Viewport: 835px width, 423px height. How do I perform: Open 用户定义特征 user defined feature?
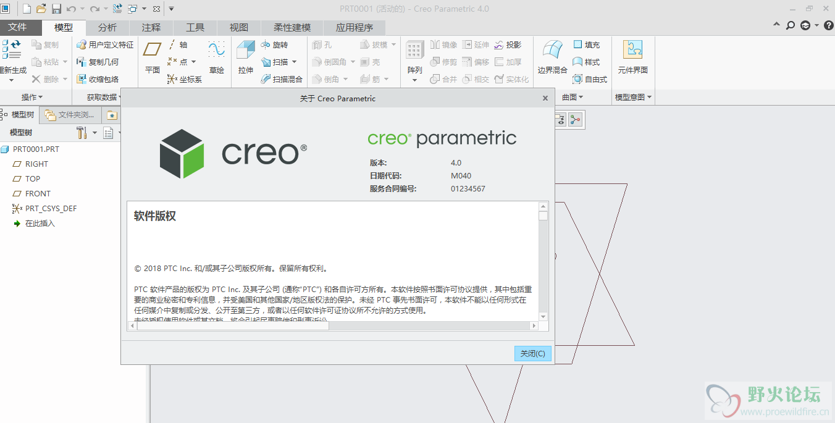pyautogui.click(x=105, y=45)
